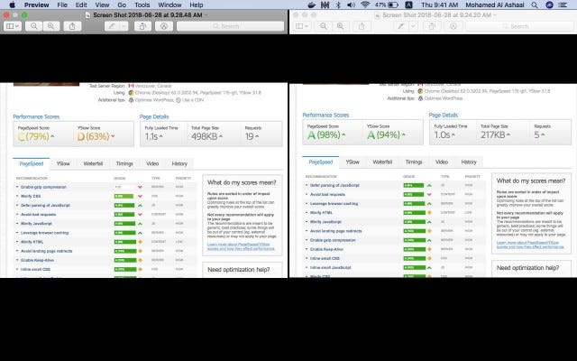Viewport: 577px width, 361px height.
Task: Zoom in on the 9.24.20 AM screenshot window
Action: (x=341, y=26)
